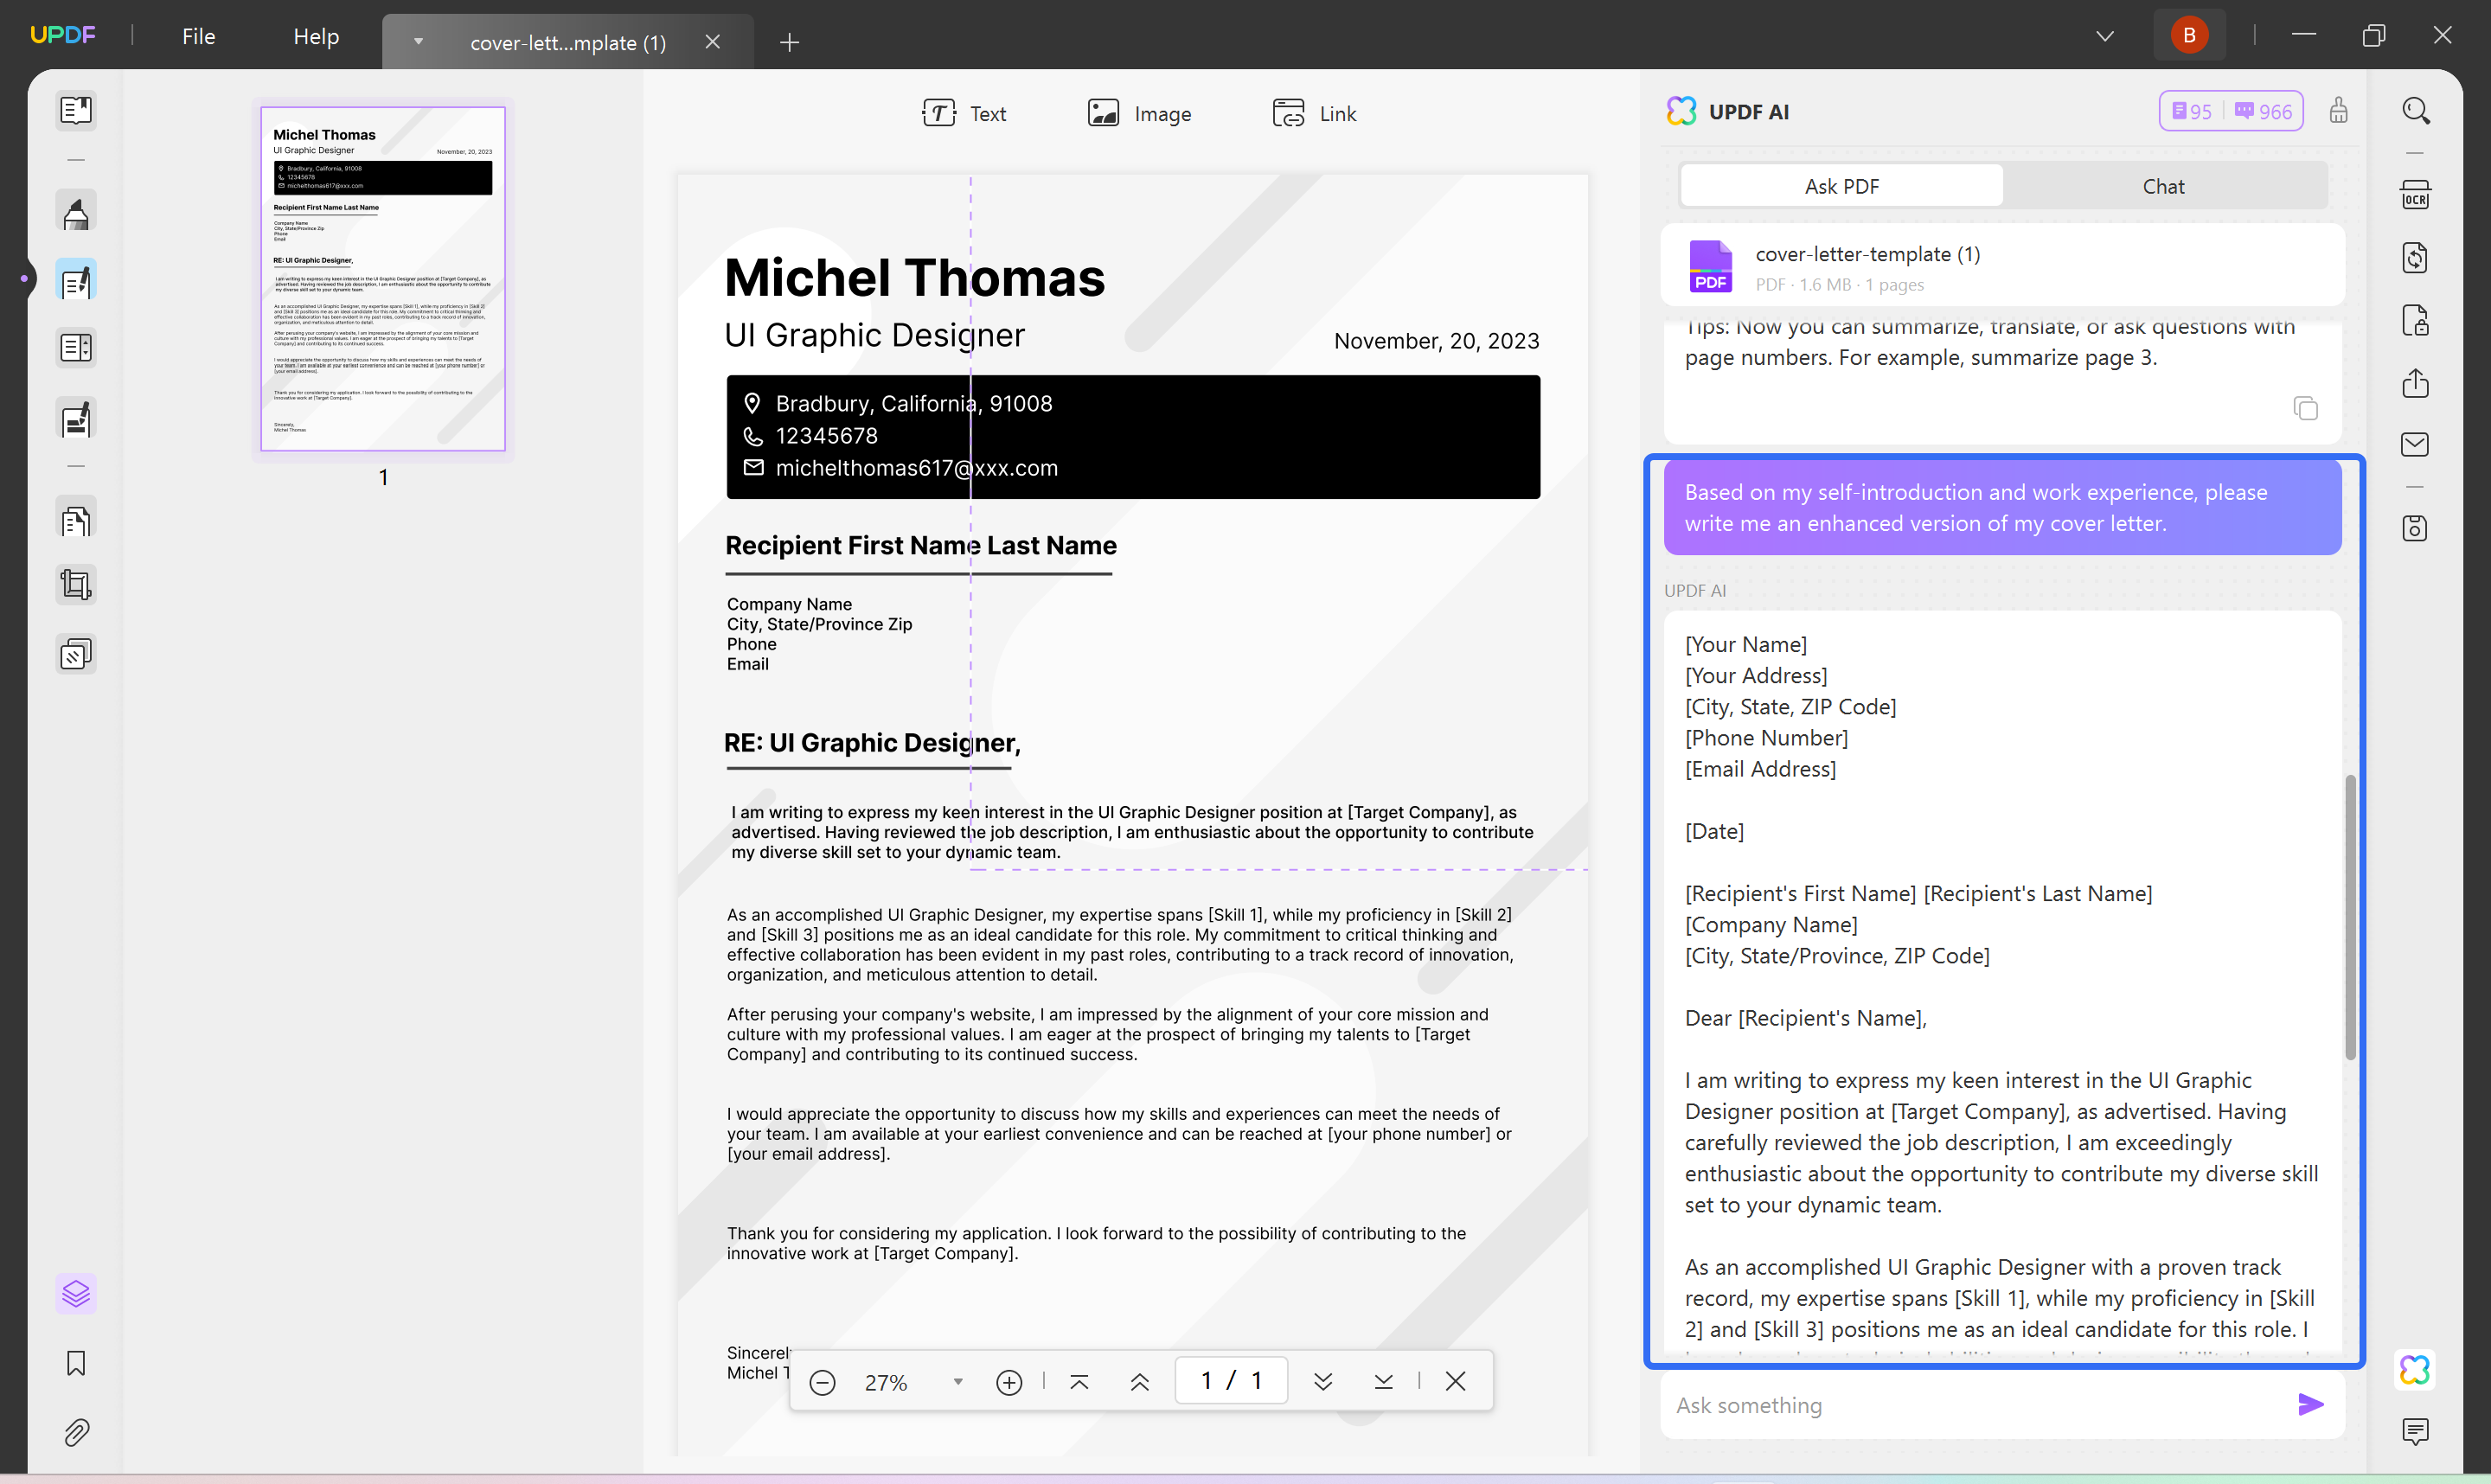This screenshot has width=2491, height=1484.
Task: Save a copy using the save icon
Action: [x=2416, y=528]
